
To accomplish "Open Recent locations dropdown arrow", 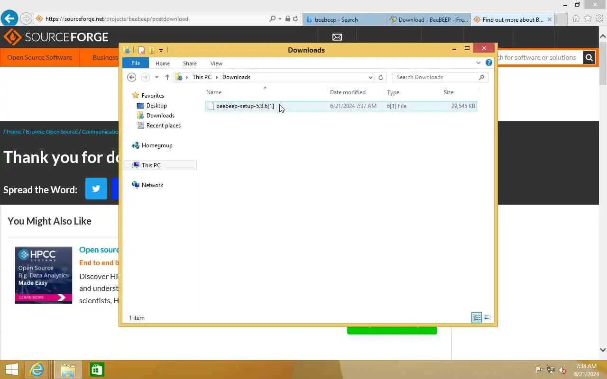I will (156, 77).
